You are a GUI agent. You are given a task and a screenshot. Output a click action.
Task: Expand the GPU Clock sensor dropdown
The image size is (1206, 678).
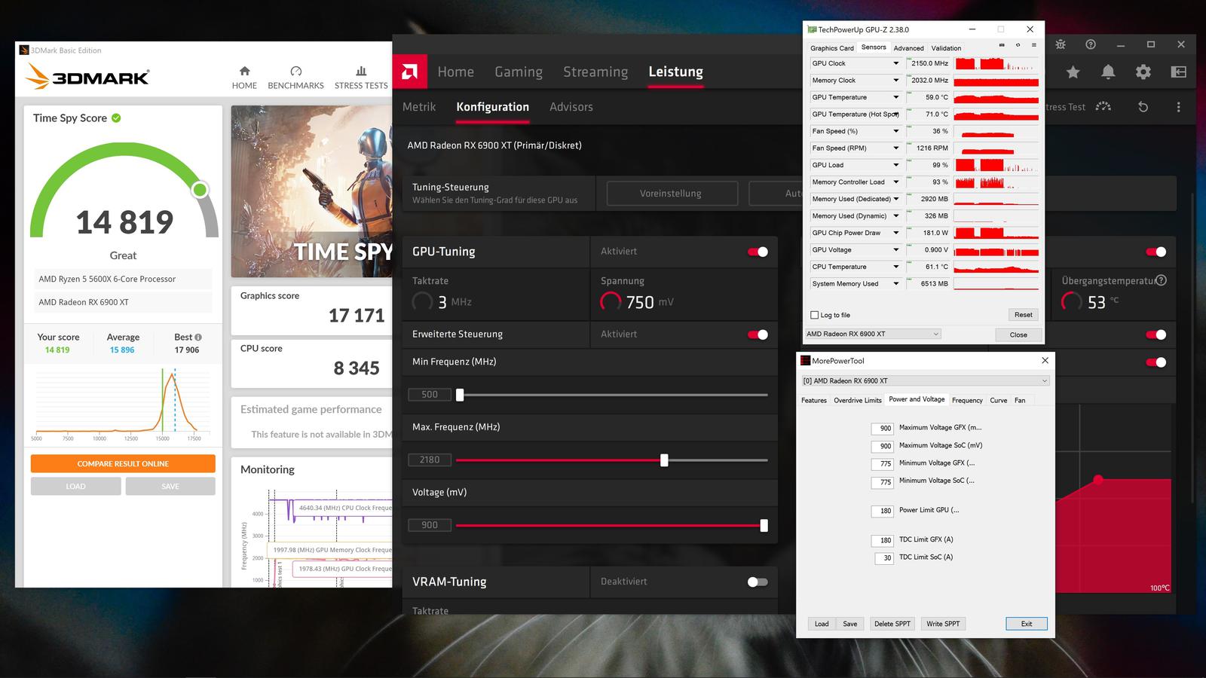[x=896, y=63]
